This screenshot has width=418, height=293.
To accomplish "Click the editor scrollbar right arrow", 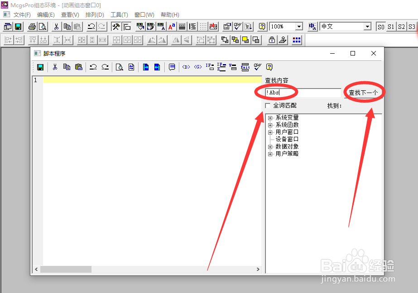I will (x=258, y=270).
